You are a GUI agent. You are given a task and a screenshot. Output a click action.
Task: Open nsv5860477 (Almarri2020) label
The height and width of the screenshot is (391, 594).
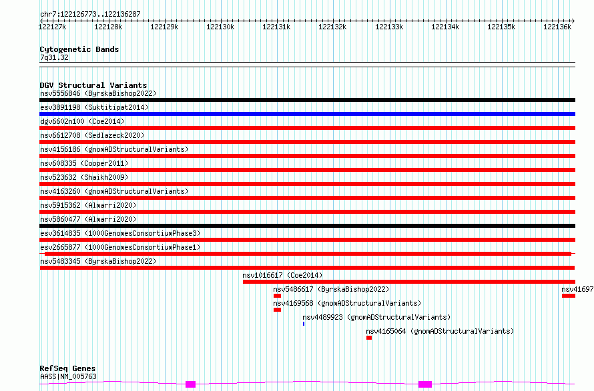tap(88, 219)
